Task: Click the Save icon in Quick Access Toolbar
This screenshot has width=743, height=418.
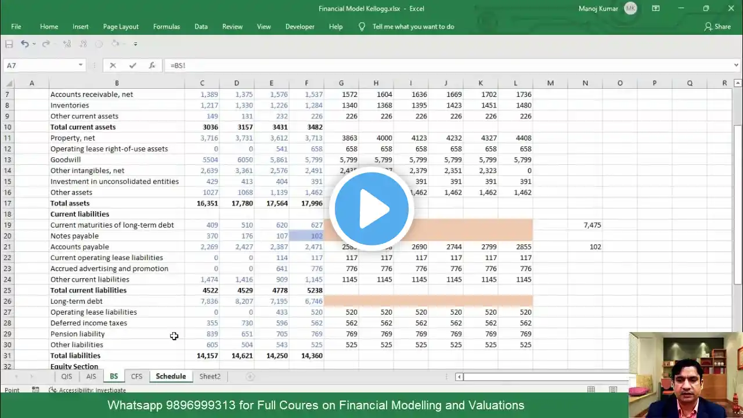Action: tap(9, 44)
